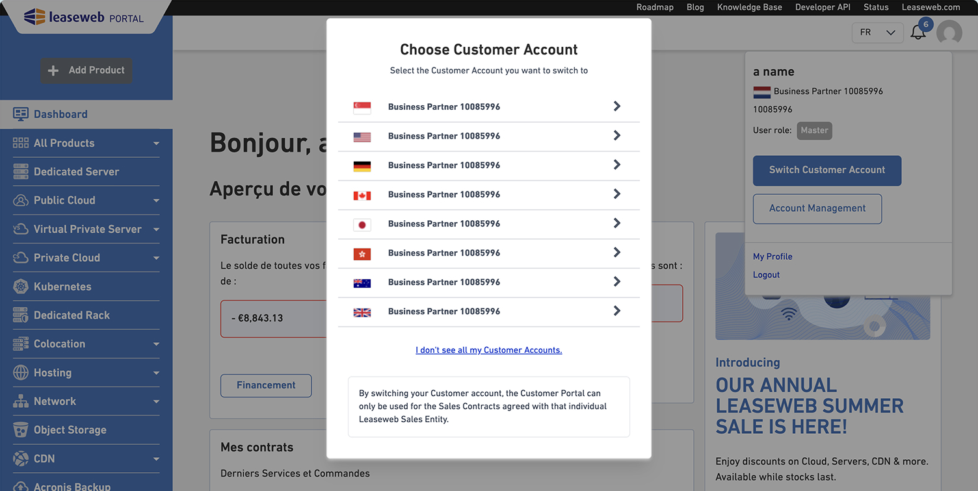Screen dimensions: 978x491
Task: Click the Japan flag account icon
Action: pyautogui.click(x=362, y=224)
